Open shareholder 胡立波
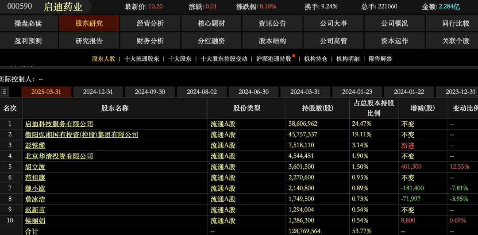The height and width of the screenshot is (235, 478). pyautogui.click(x=35, y=167)
